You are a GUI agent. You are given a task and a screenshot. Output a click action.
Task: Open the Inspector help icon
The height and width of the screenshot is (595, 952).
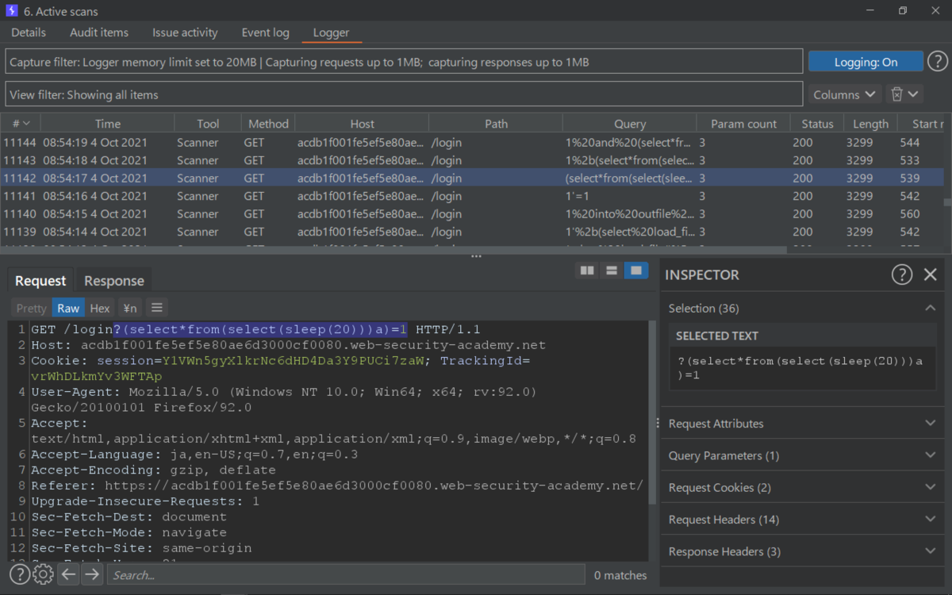click(902, 274)
